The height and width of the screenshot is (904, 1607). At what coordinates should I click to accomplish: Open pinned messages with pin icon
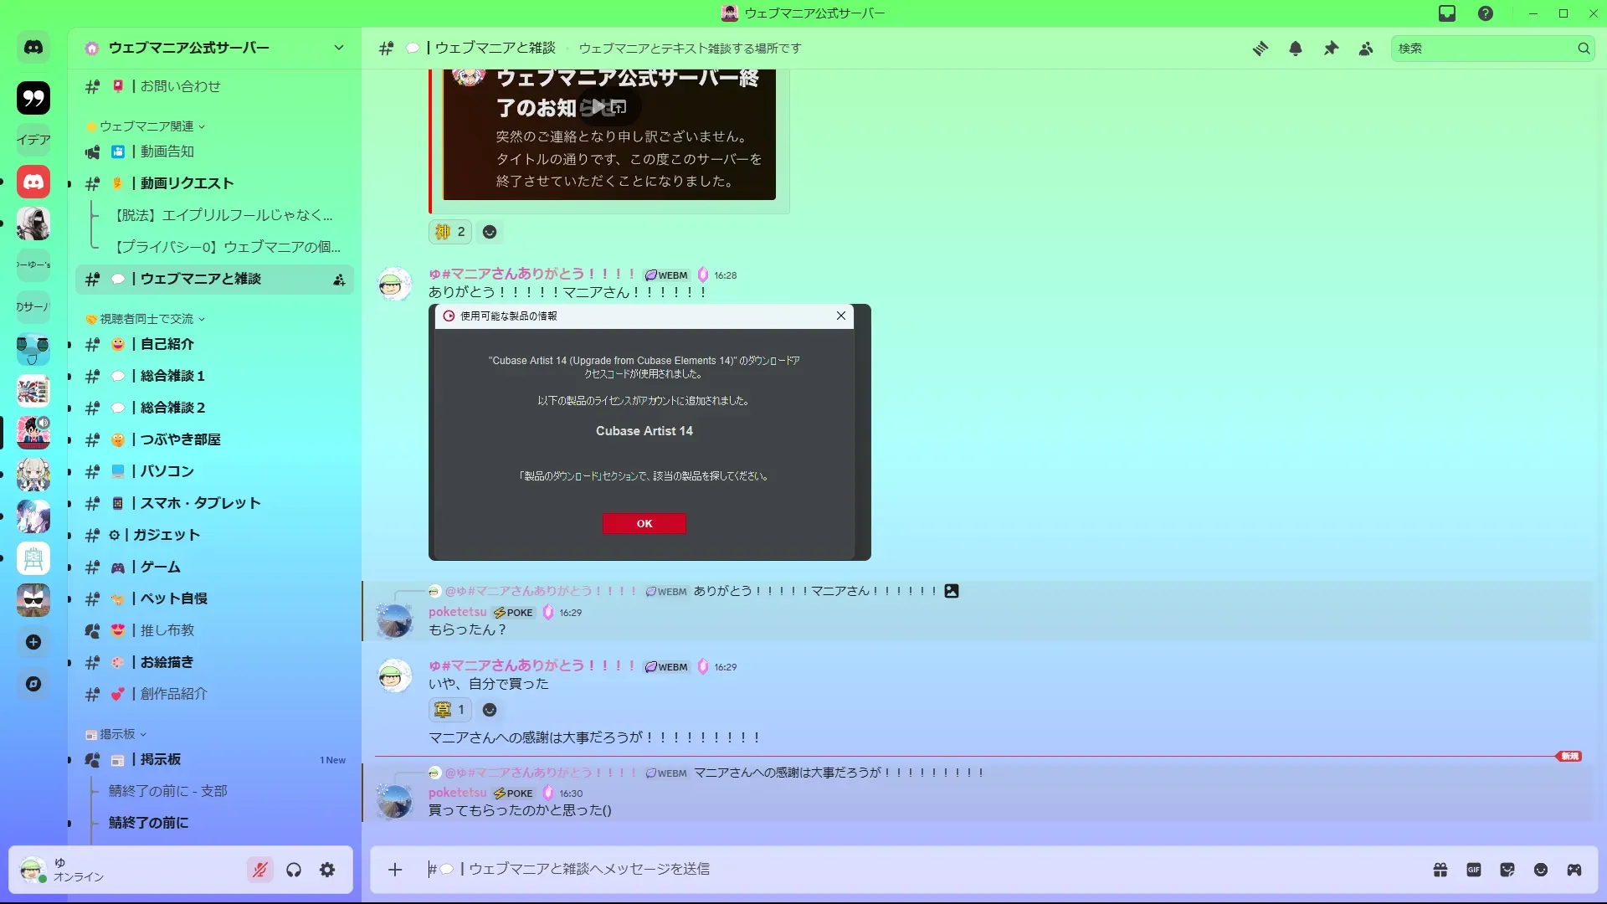tap(1331, 49)
